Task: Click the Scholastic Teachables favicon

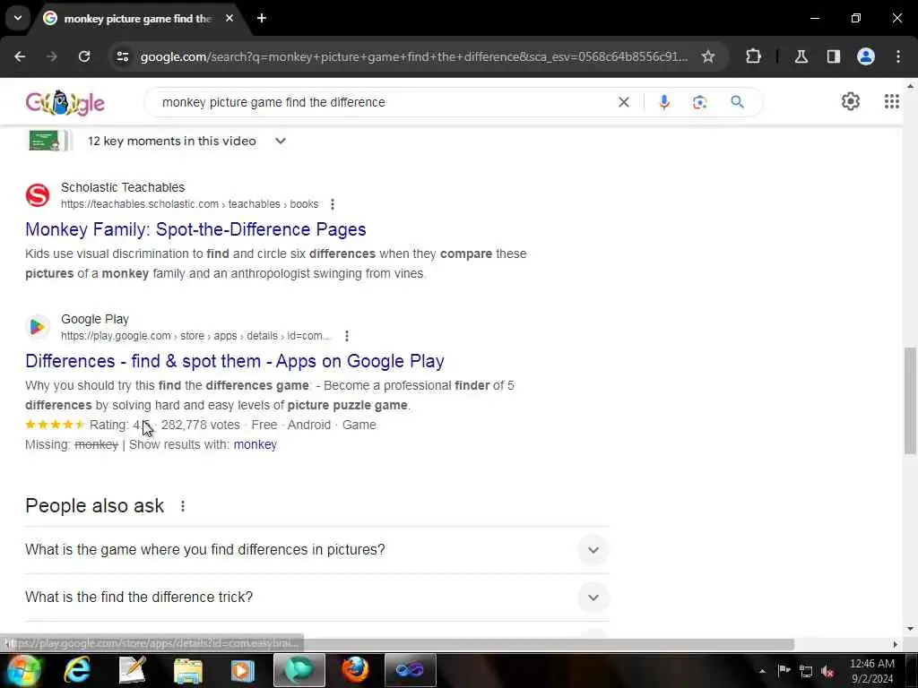Action: (38, 195)
